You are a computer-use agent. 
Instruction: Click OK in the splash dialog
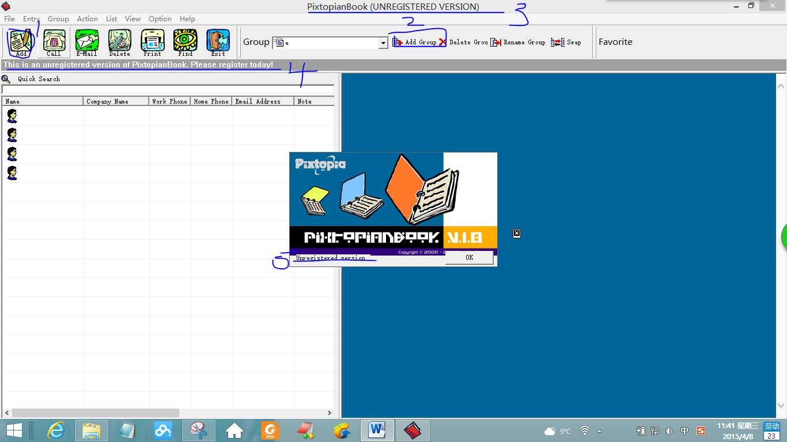pos(469,258)
